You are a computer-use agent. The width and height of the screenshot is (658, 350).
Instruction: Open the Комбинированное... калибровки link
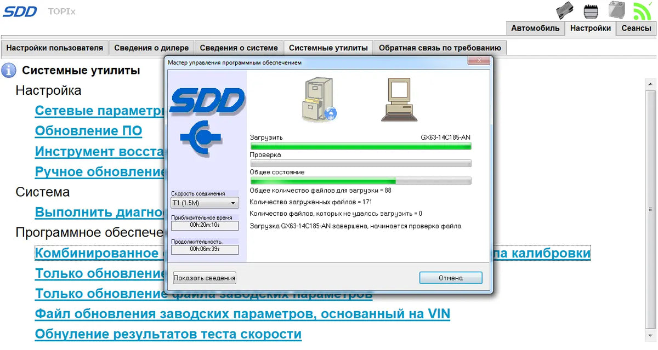tap(313, 253)
